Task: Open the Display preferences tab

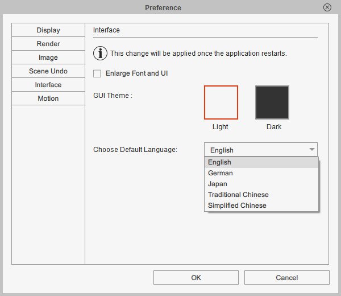Action: (48, 30)
